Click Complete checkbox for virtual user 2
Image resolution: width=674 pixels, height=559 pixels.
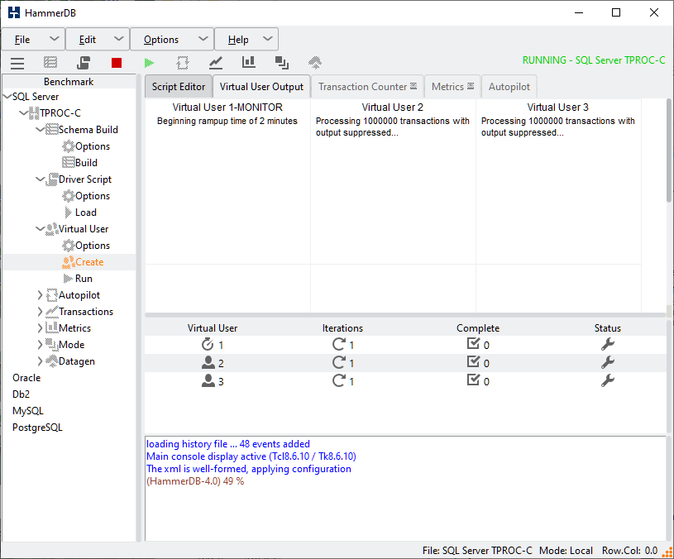tap(473, 362)
